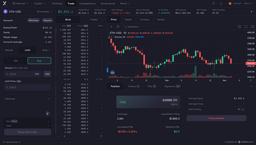Image resolution: width=256 pixels, height=145 pixels.
Task: Open the Stop order type dropdown
Action: click(x=46, y=50)
